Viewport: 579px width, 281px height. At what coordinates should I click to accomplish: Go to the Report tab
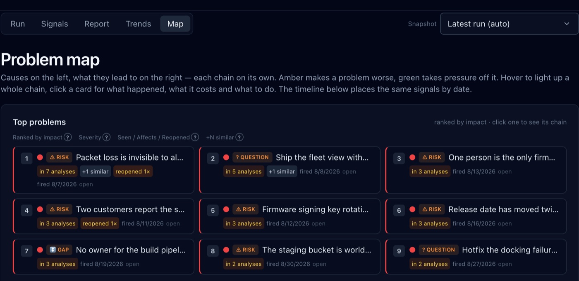tap(97, 24)
